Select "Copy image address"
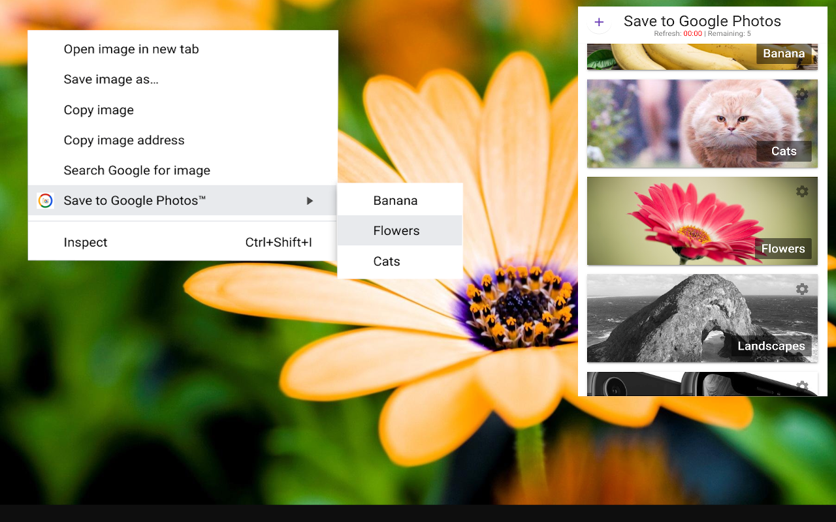Image resolution: width=836 pixels, height=522 pixels. coord(124,140)
